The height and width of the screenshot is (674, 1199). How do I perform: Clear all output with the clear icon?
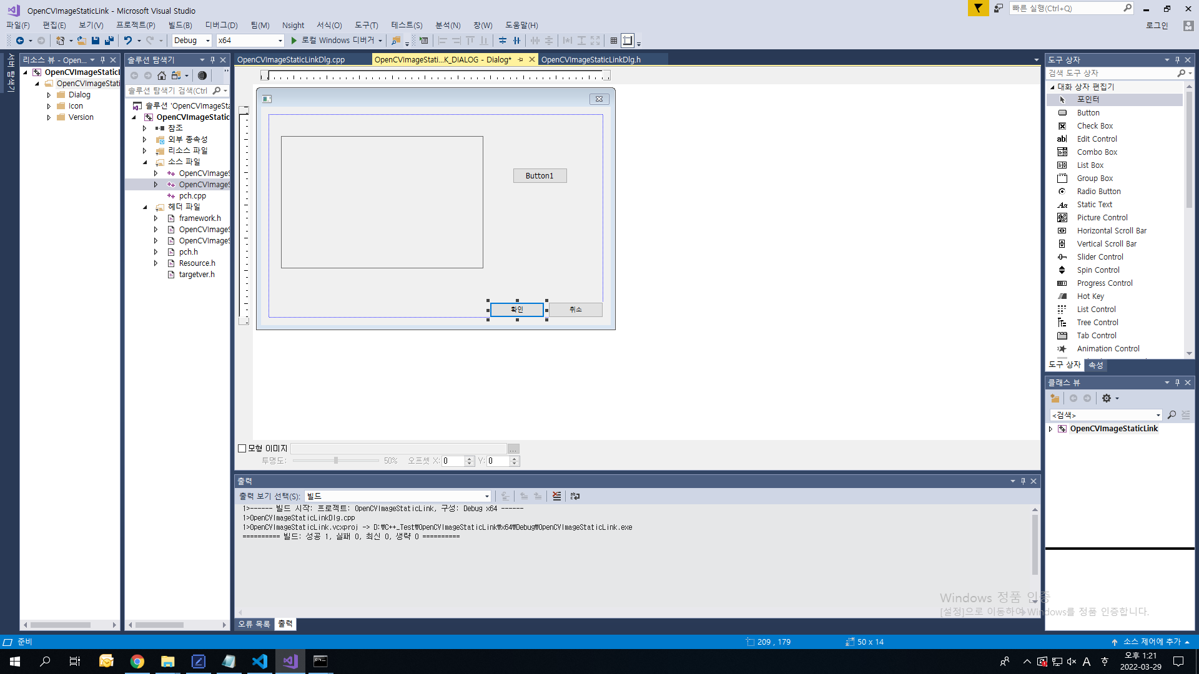tap(556, 496)
